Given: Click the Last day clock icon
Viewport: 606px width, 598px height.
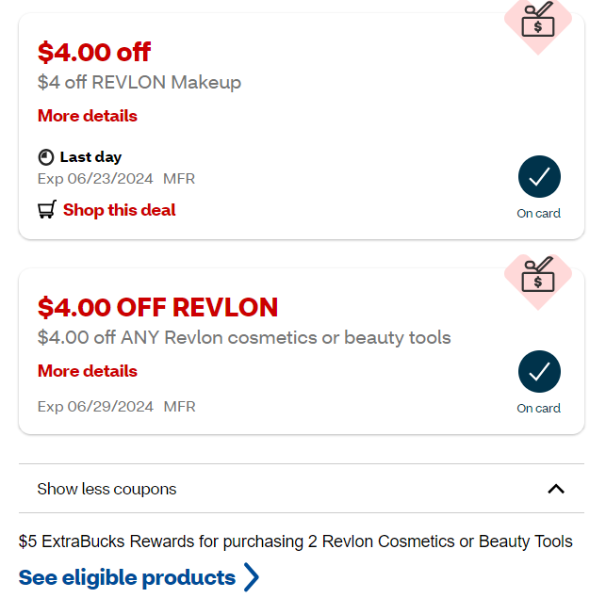Looking at the screenshot, I should coord(46,157).
